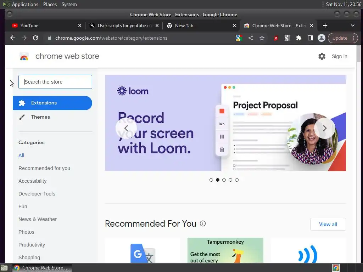
Task: Select the fifth carousel dot
Action: (236, 180)
